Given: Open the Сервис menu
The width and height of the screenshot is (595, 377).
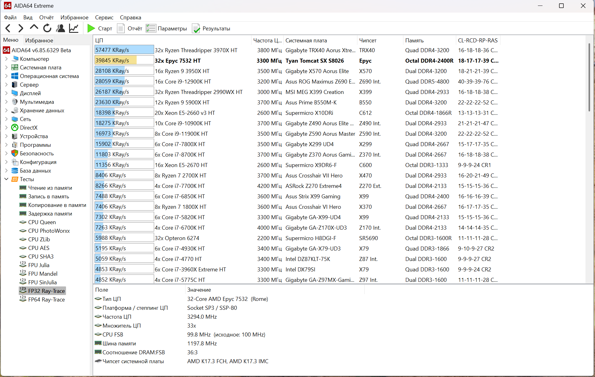Looking at the screenshot, I should click(104, 17).
